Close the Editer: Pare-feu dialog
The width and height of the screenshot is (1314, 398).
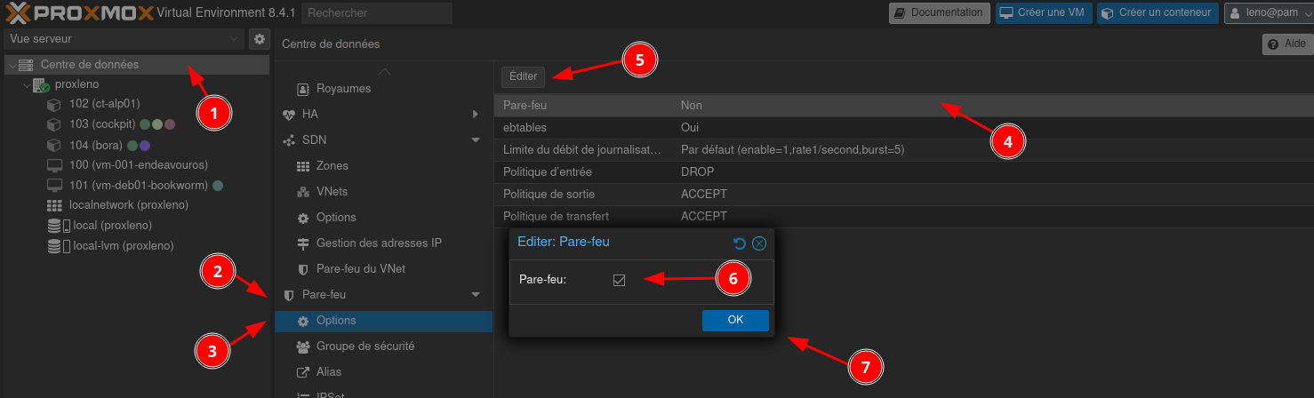point(758,243)
